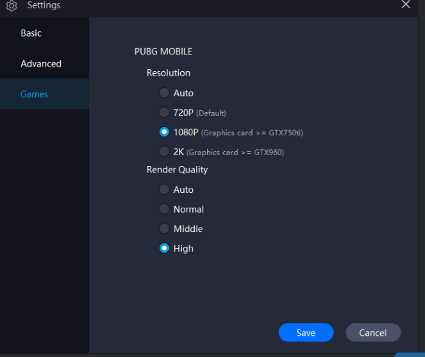Screen dimensions: 425x357
Task: Open the Basic settings tab
Action: coord(44,33)
